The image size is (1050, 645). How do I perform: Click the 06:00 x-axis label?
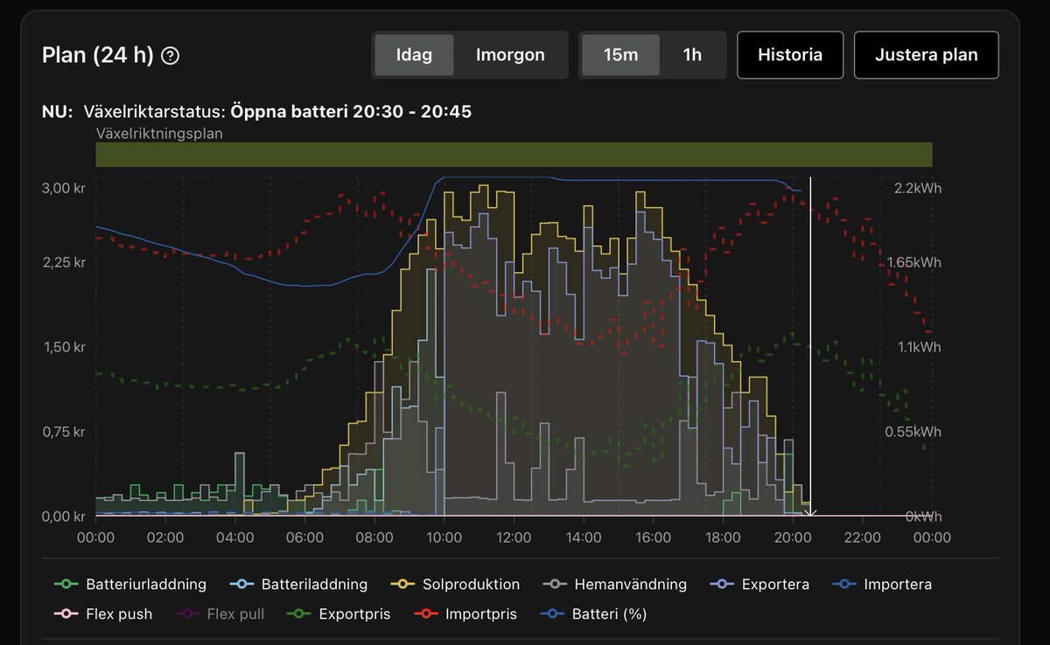click(304, 537)
